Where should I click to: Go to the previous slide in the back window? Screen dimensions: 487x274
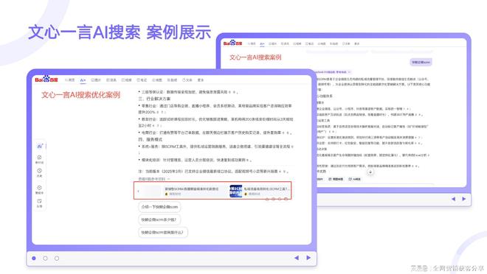pos(454,199)
